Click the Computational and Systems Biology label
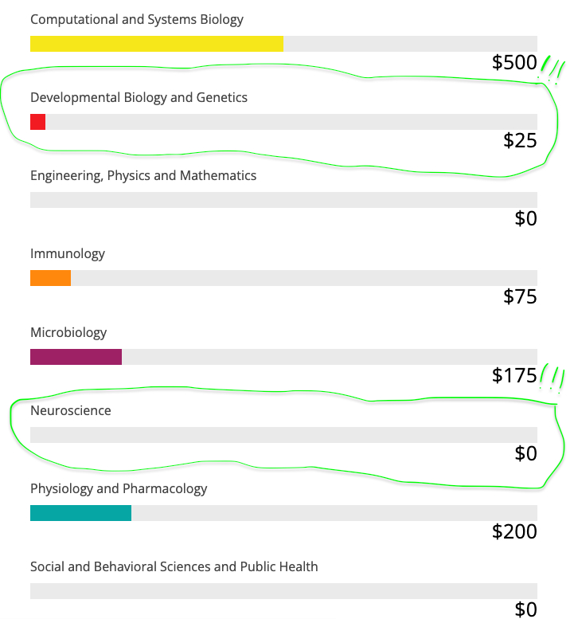Screen dimensions: 574x619 click(137, 19)
